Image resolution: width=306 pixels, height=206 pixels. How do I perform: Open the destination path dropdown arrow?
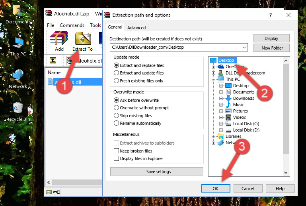click(x=244, y=48)
